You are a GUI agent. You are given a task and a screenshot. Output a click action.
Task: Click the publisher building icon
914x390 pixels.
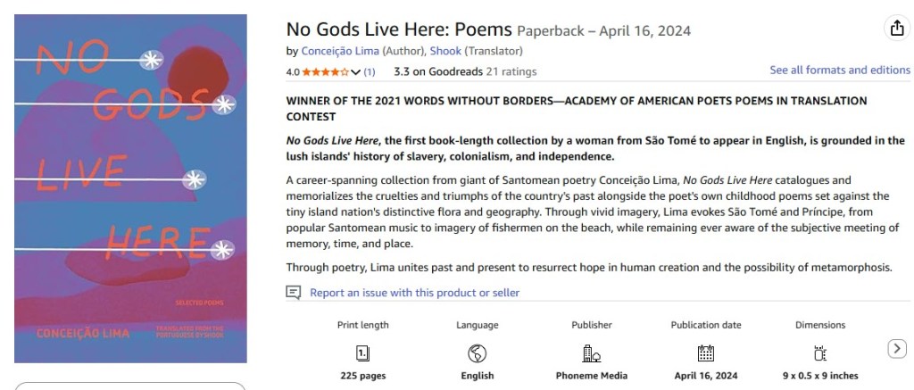pos(592,353)
